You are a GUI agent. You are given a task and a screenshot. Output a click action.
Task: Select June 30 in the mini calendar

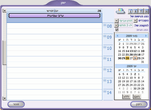tap(135, 89)
